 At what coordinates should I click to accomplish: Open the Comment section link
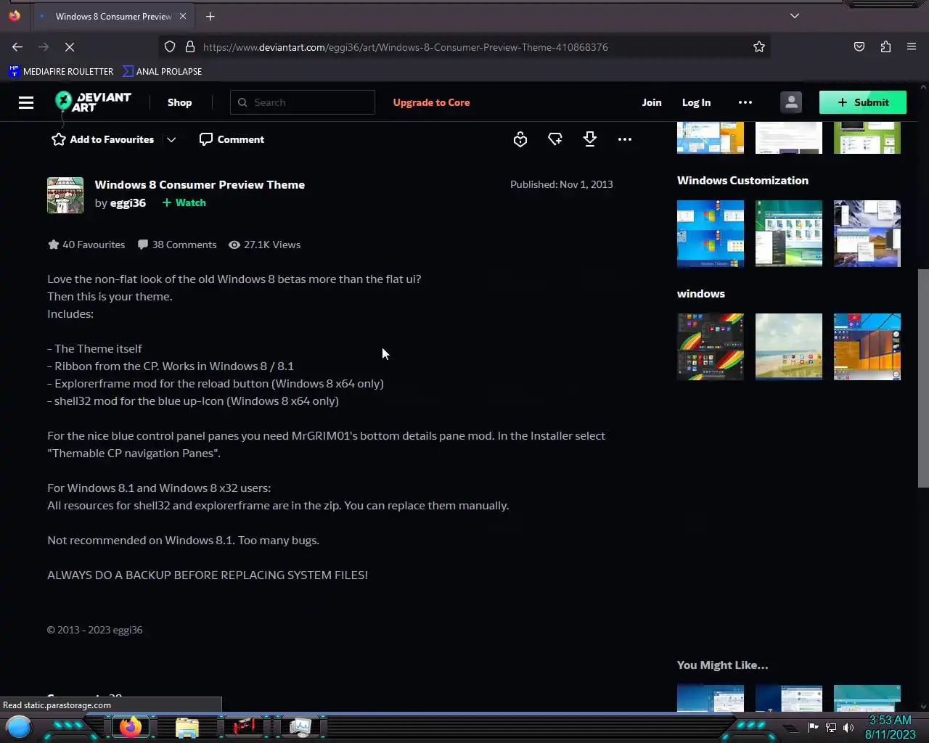(232, 139)
